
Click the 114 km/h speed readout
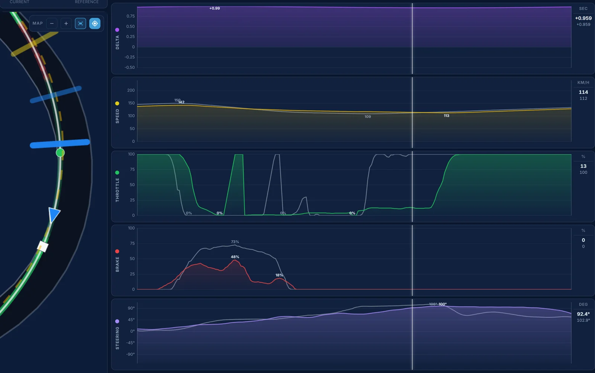point(583,92)
